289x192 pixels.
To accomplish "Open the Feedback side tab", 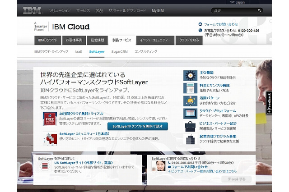I will click(269, 103).
